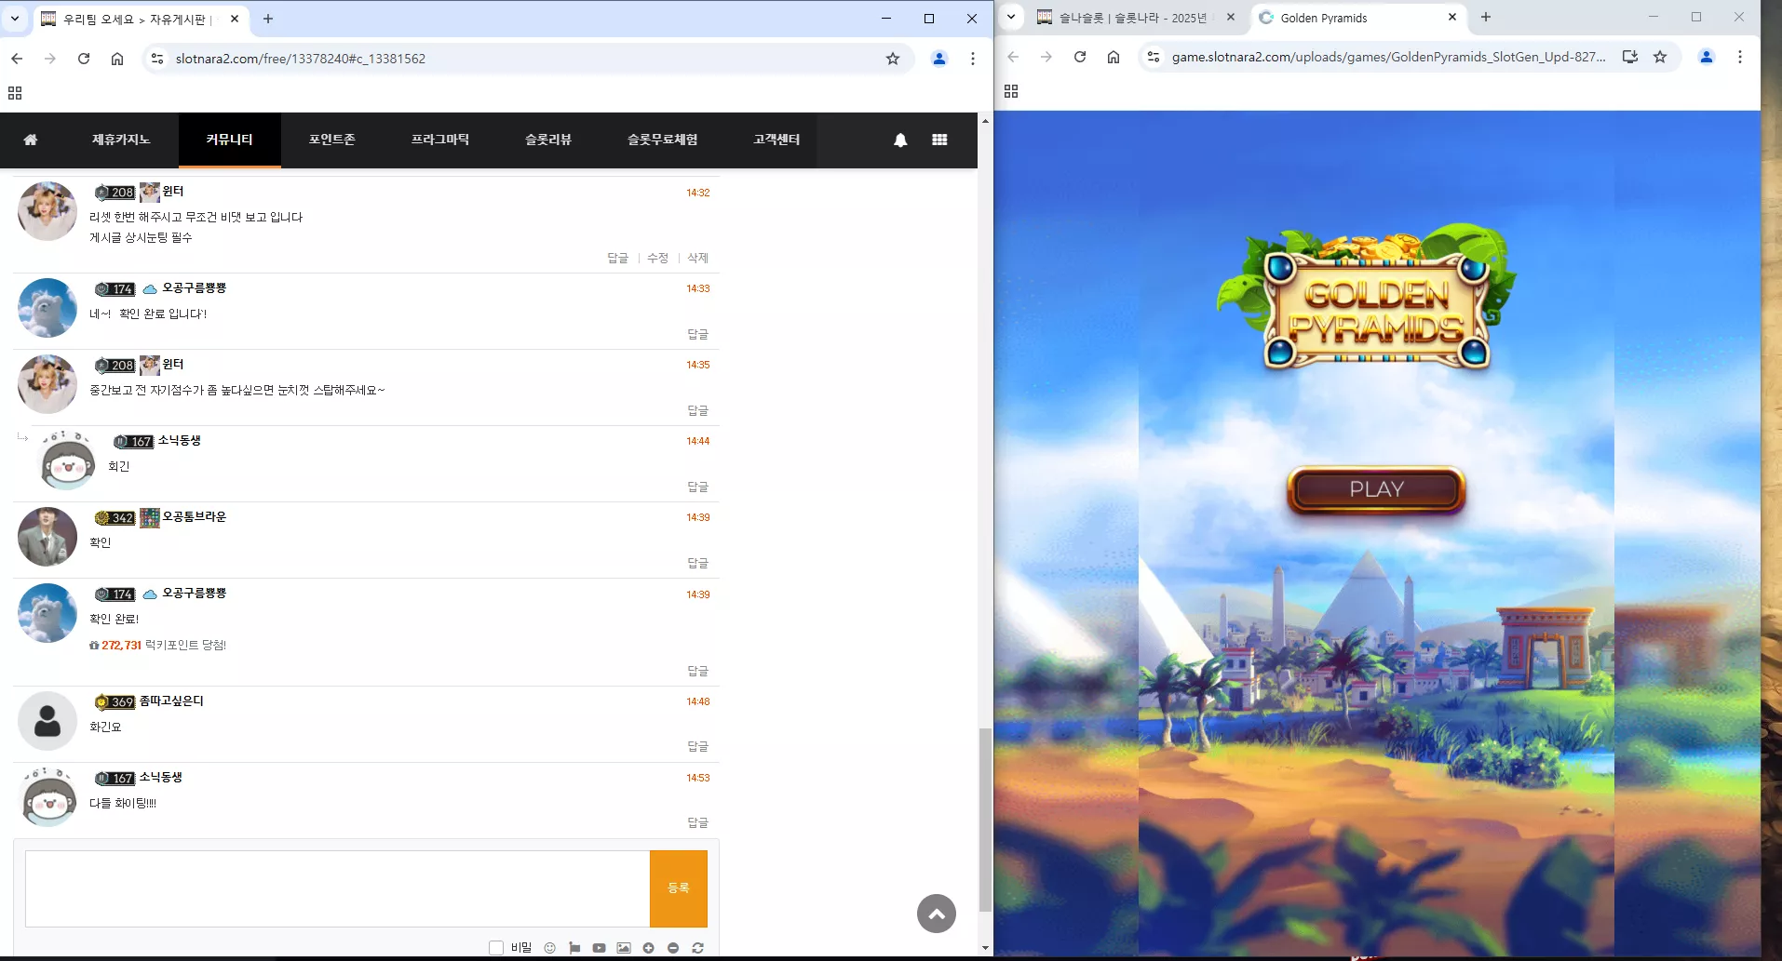
Task: Open profile icon in Golden Pyramids window
Action: pyautogui.click(x=1707, y=57)
